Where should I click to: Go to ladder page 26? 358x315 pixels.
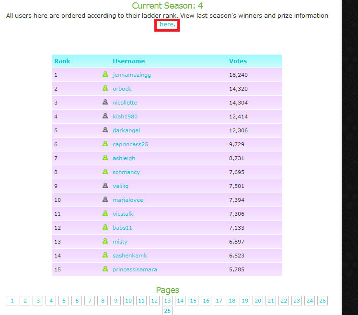tap(167, 310)
